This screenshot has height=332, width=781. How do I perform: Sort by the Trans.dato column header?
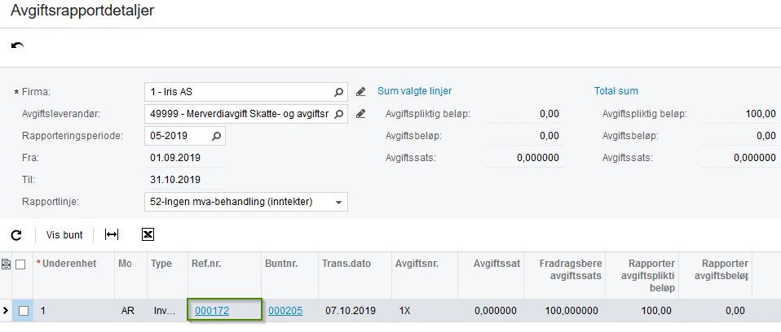click(x=346, y=264)
